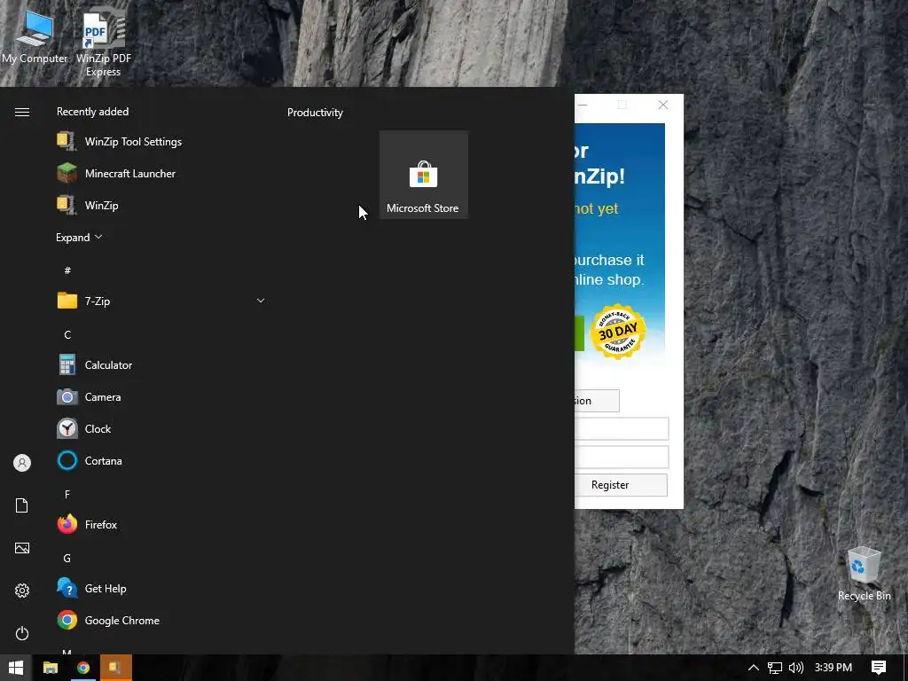Screen dimensions: 908x681
Task: Click the Register button in WinZip dialog
Action: coord(621,485)
